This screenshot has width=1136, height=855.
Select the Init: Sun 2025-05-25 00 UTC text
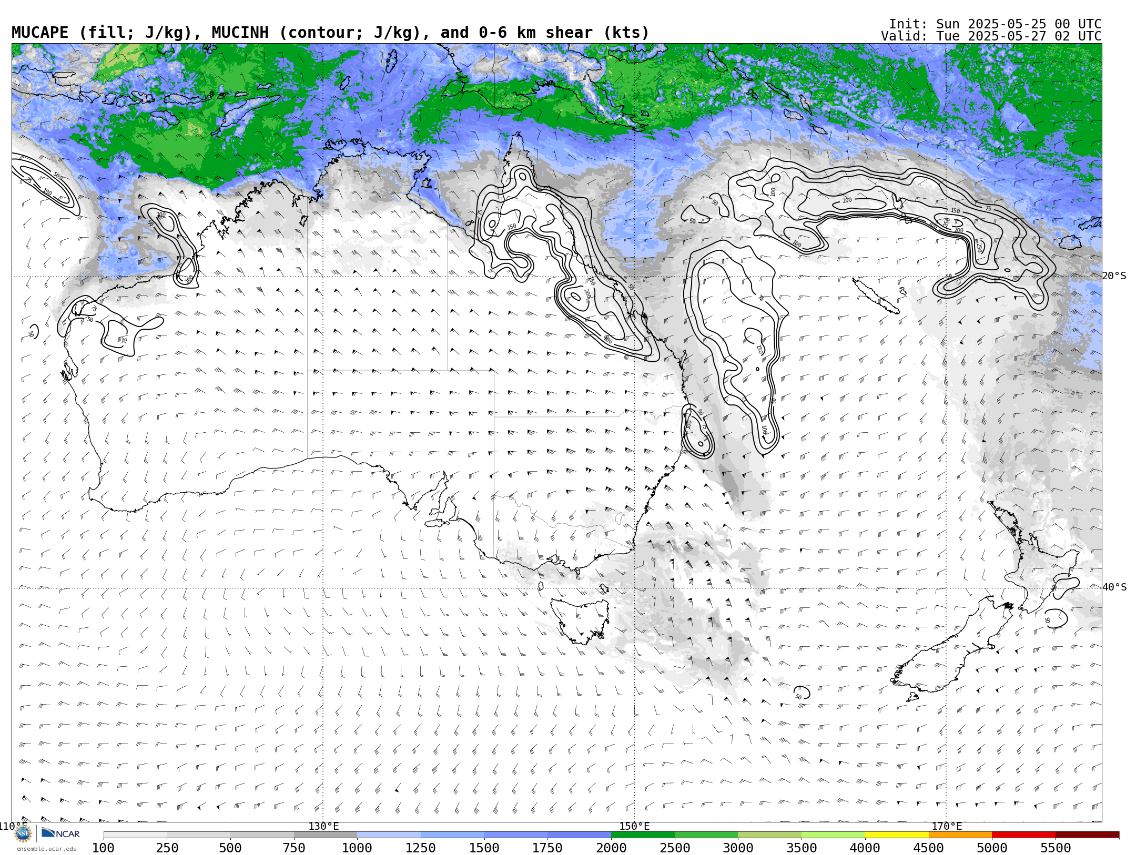(995, 24)
